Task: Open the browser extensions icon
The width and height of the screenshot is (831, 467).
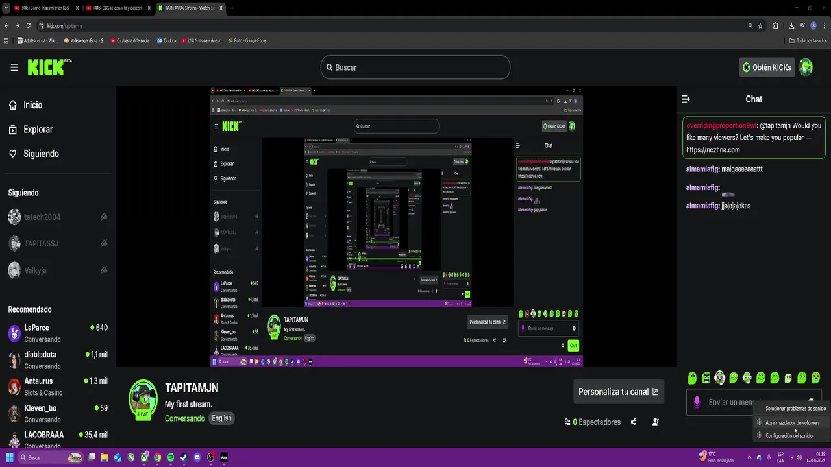Action: click(x=776, y=26)
